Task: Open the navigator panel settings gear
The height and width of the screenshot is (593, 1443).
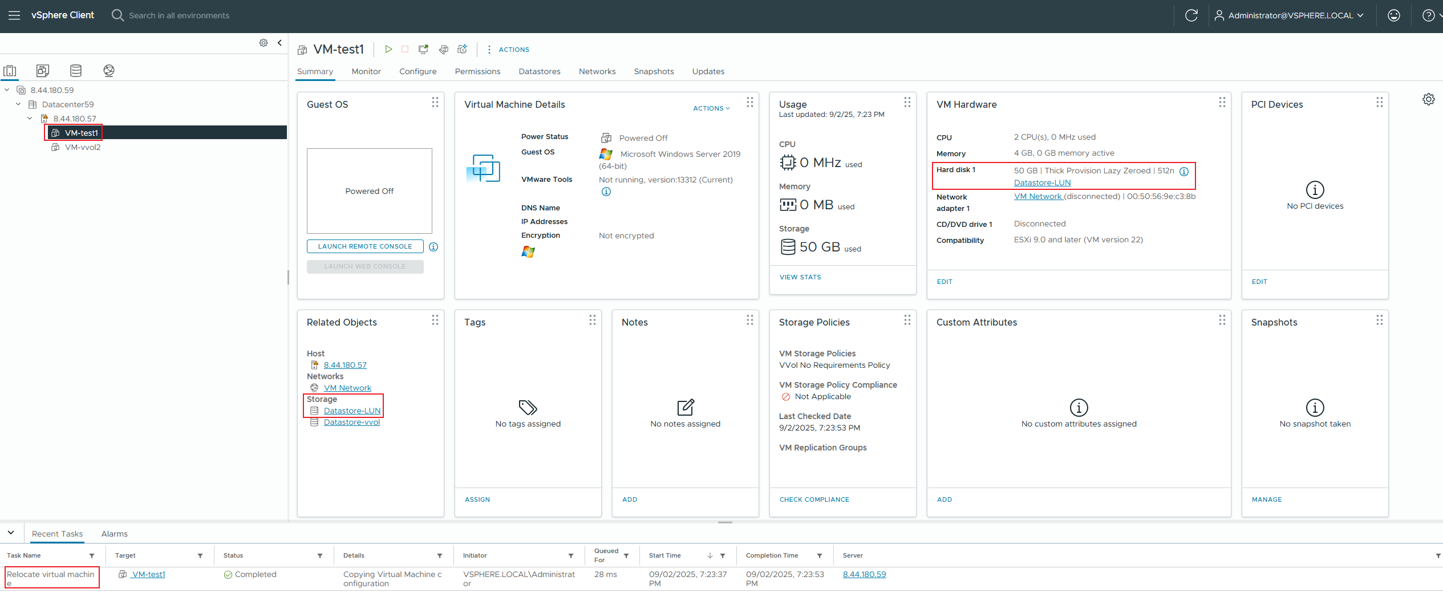Action: pos(264,43)
